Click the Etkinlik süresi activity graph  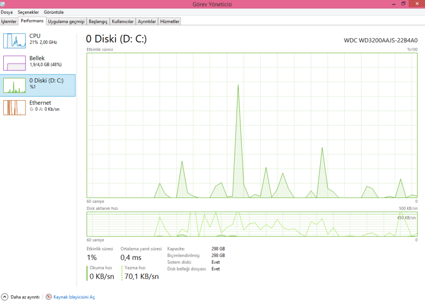[x=252, y=125]
